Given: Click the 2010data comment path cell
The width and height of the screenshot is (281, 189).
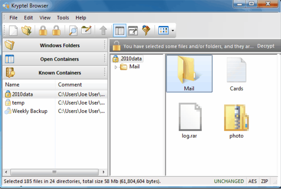Looking at the screenshot, I should click(81, 94).
